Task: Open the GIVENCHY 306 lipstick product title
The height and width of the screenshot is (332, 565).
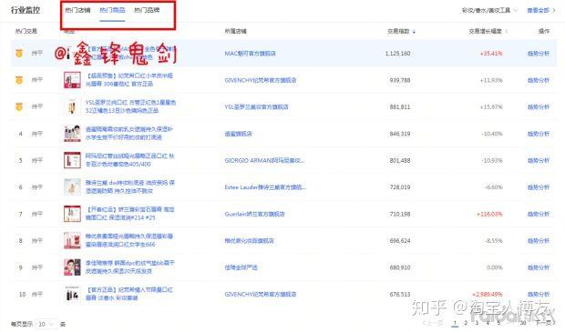Action: click(x=129, y=80)
